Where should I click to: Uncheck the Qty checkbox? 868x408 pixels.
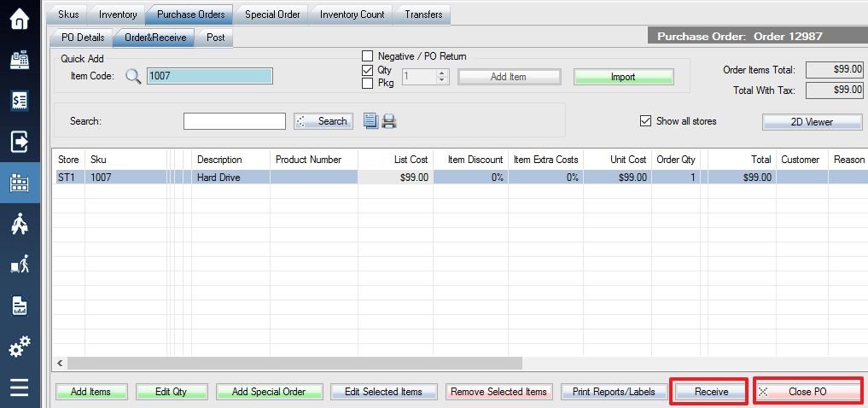(x=367, y=70)
